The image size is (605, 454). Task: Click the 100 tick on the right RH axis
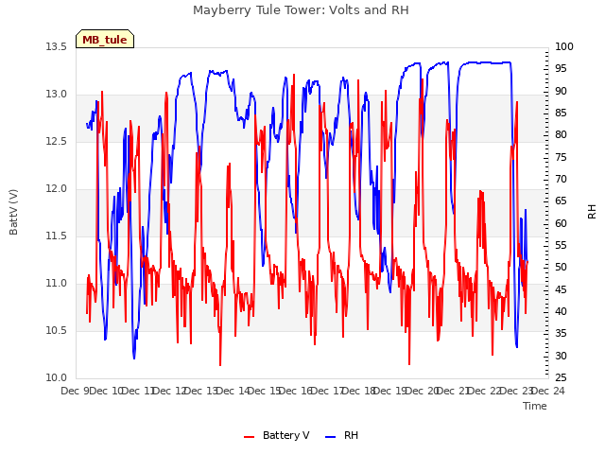point(564,46)
